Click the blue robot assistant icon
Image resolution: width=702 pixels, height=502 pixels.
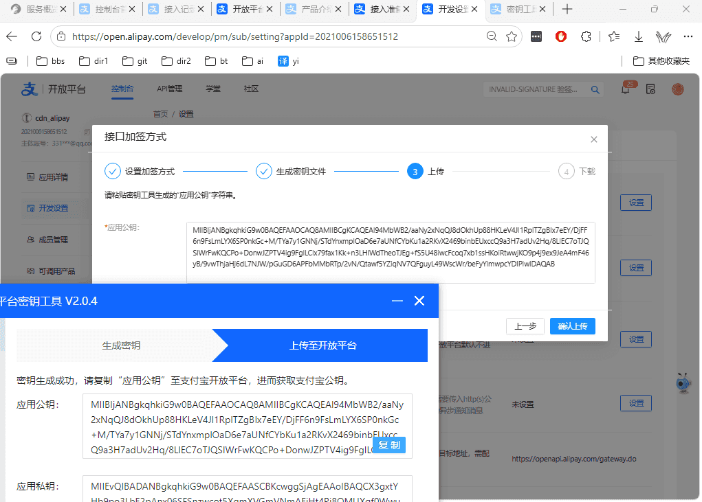tap(683, 383)
